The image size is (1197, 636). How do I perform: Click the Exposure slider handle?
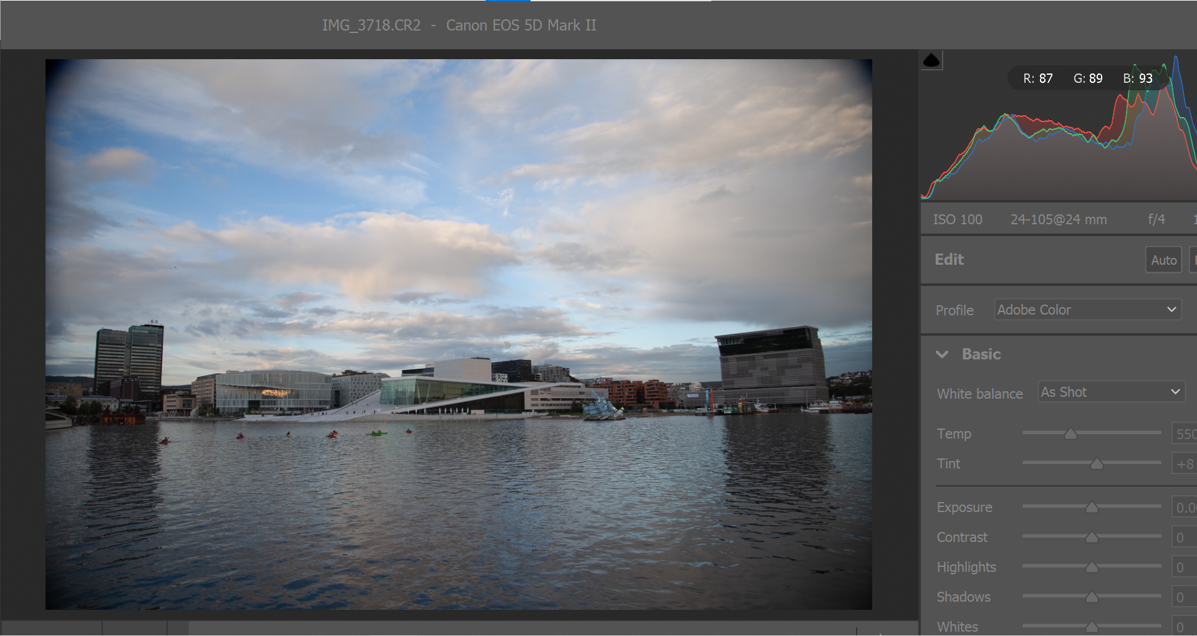(1090, 507)
